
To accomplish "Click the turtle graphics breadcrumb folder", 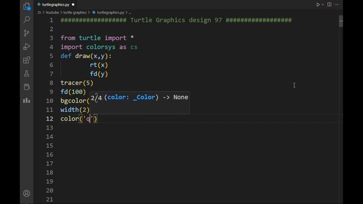I will [75, 12].
